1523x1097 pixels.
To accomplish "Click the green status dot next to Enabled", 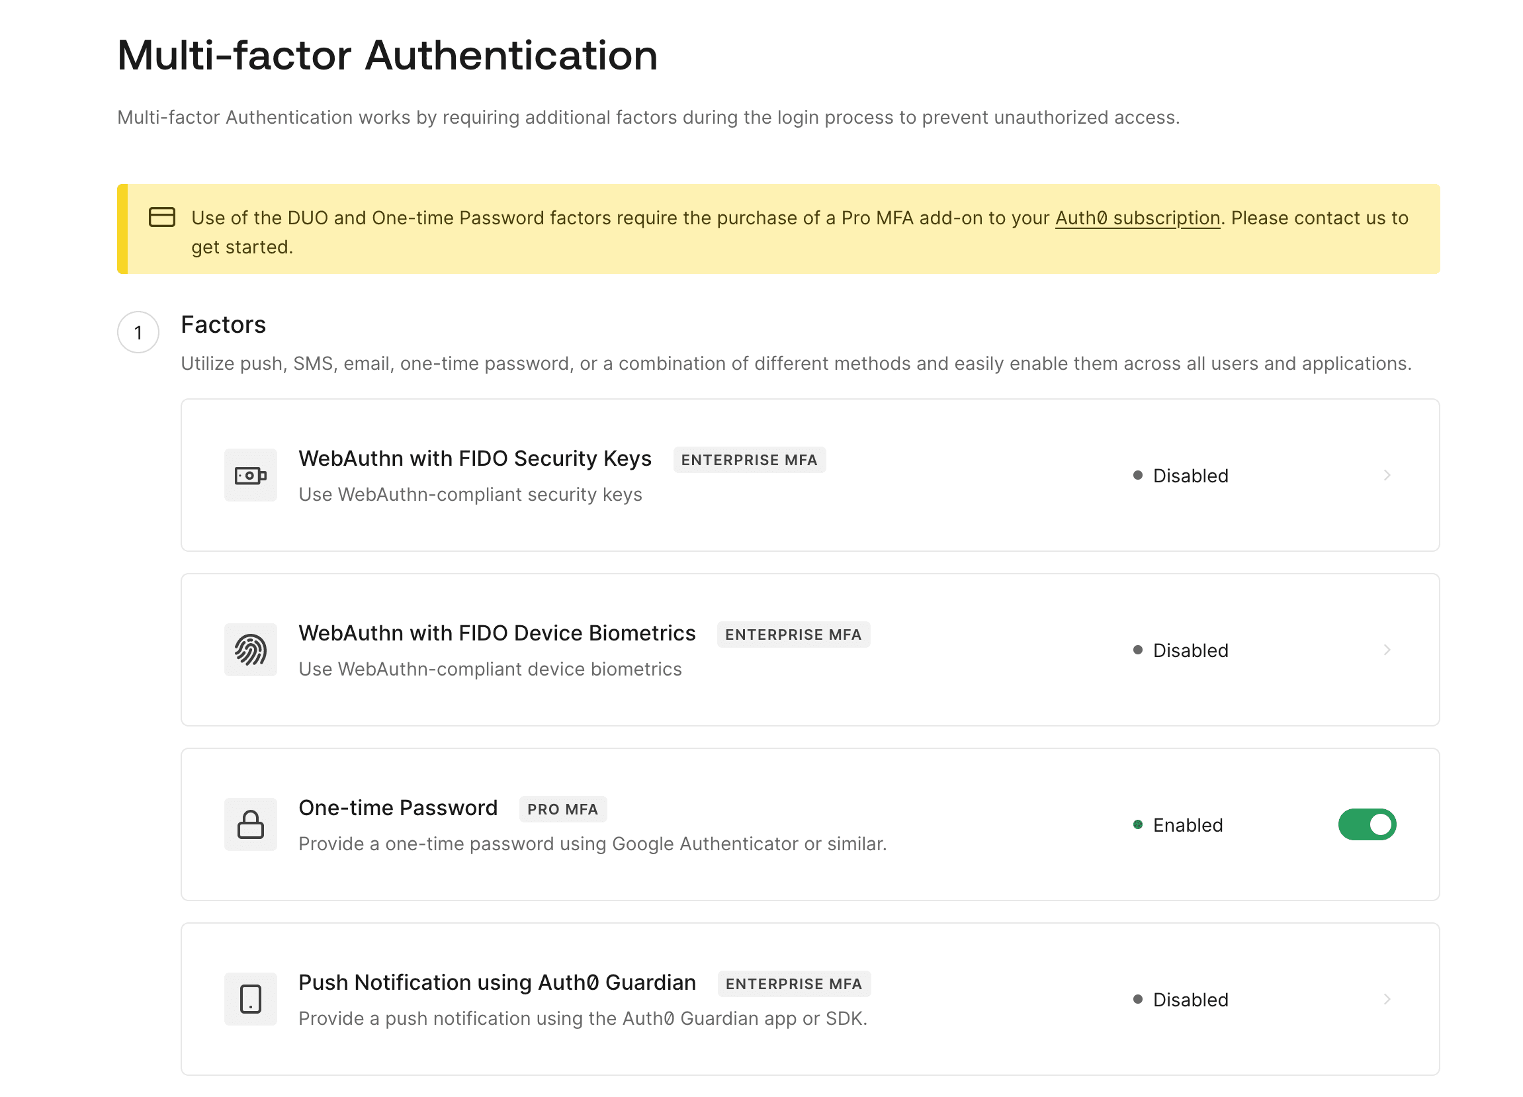I will [x=1136, y=826].
